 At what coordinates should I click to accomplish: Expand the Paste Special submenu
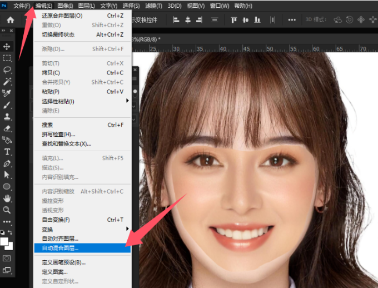[x=82, y=101]
